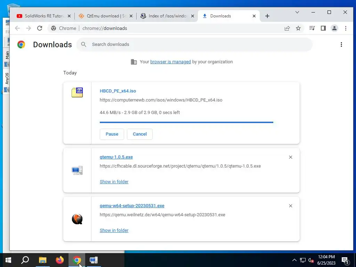Open Chrome's three-dot main menu
The width and height of the screenshot is (356, 267).
(x=346, y=28)
